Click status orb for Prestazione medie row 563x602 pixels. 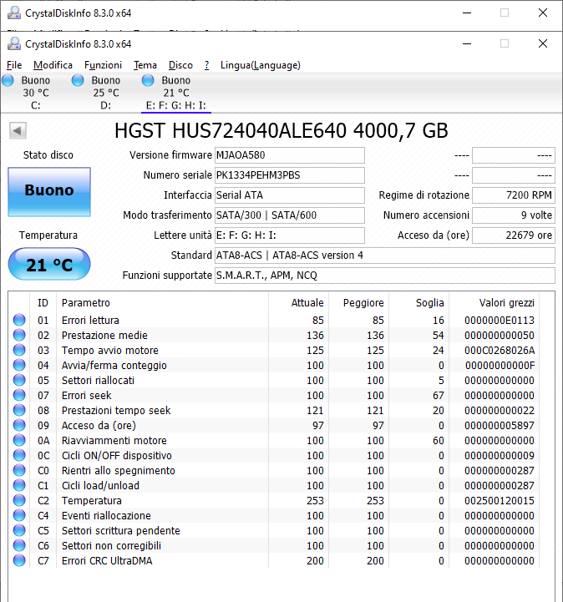coord(19,335)
